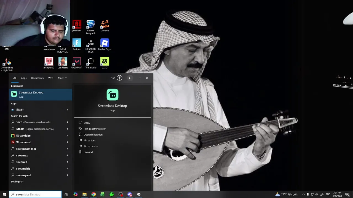Open the Fortnite desktop shortcut
This screenshot has height=198, width=353.
click(77, 45)
